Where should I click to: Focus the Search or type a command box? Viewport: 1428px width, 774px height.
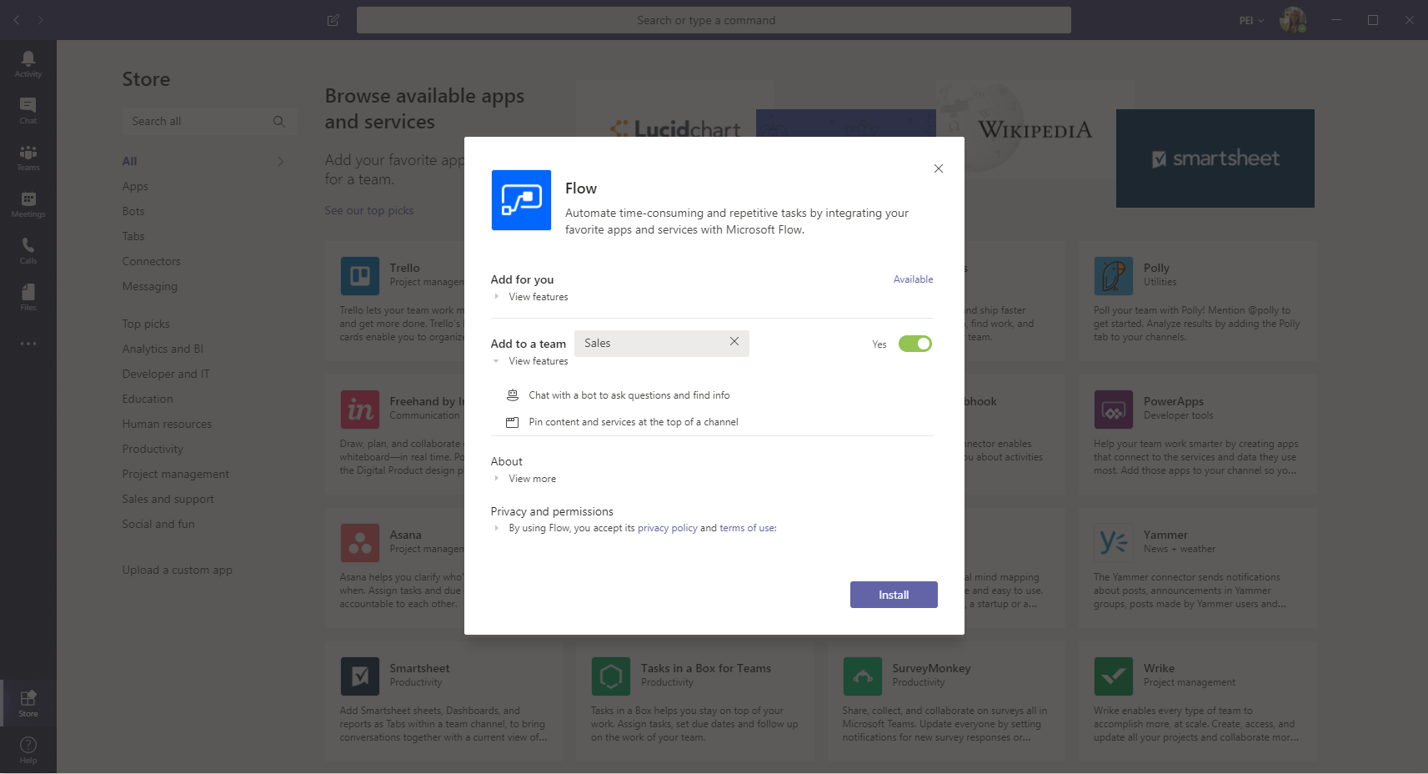[714, 20]
